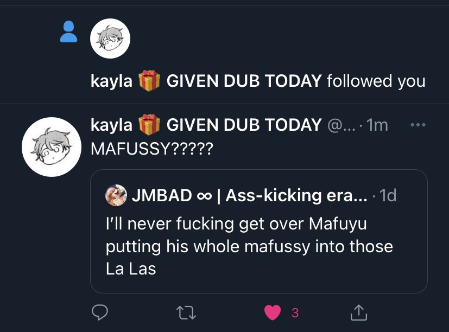This screenshot has height=332, width=449.
Task: Click the 1d quoted tweet timestamp
Action: pyautogui.click(x=388, y=195)
